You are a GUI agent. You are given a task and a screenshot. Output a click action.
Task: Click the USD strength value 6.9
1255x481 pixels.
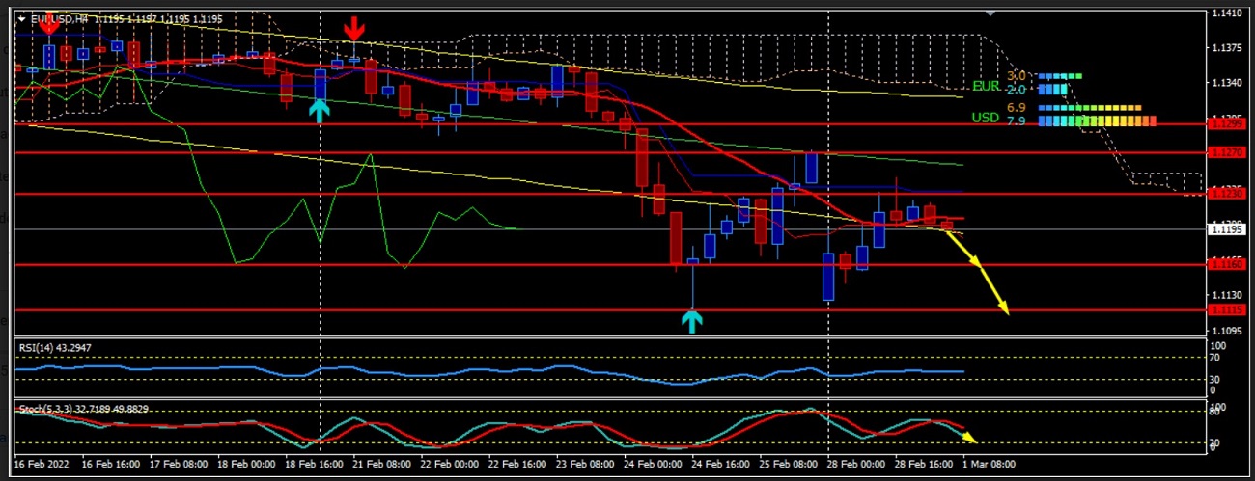tap(1016, 108)
